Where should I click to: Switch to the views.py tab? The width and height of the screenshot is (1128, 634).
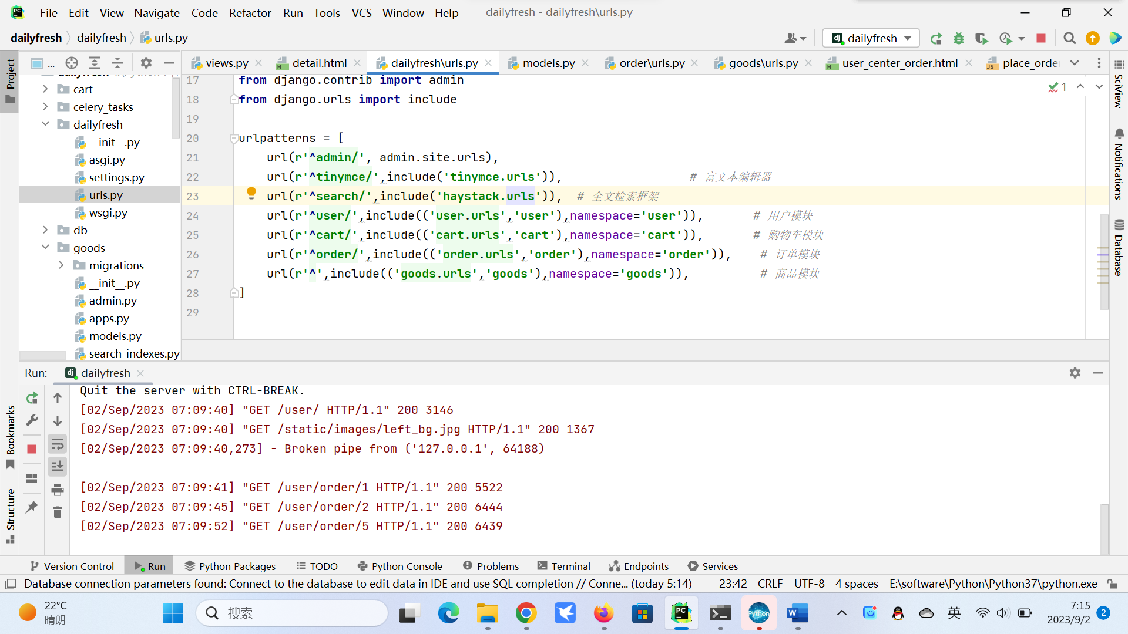(x=226, y=63)
